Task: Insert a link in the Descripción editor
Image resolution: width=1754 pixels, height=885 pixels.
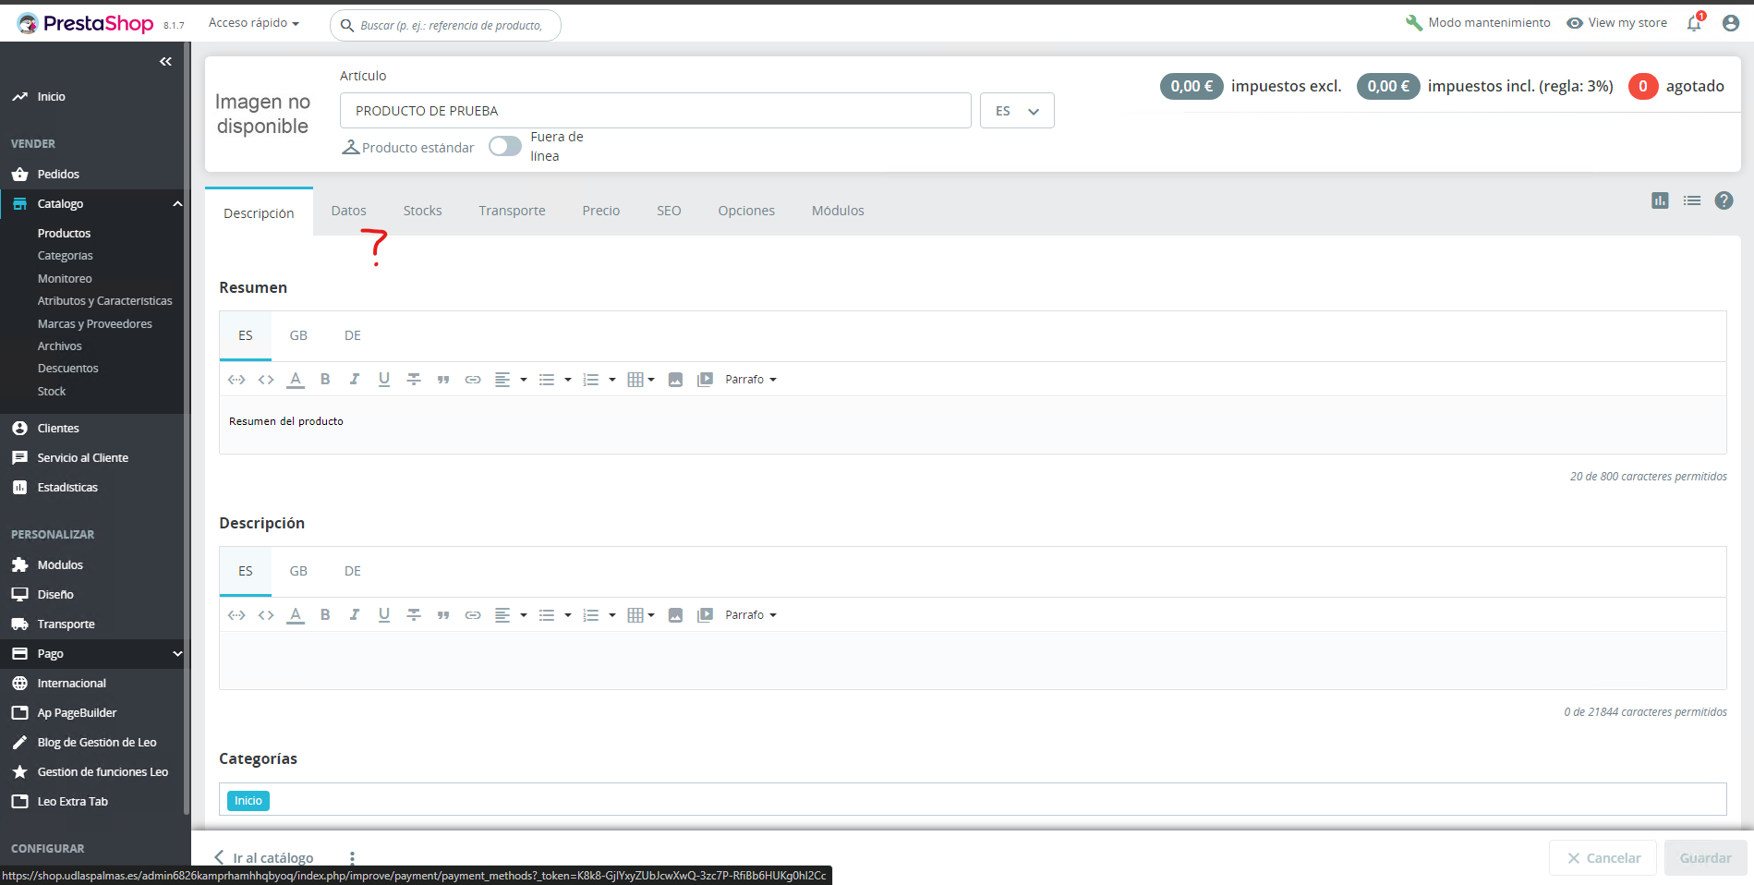Action: pos(473,614)
